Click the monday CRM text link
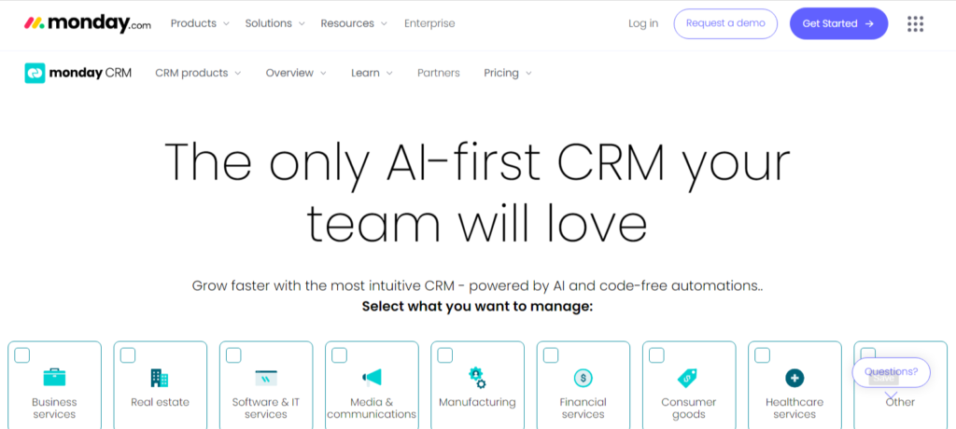Image resolution: width=956 pixels, height=429 pixels. pos(91,73)
